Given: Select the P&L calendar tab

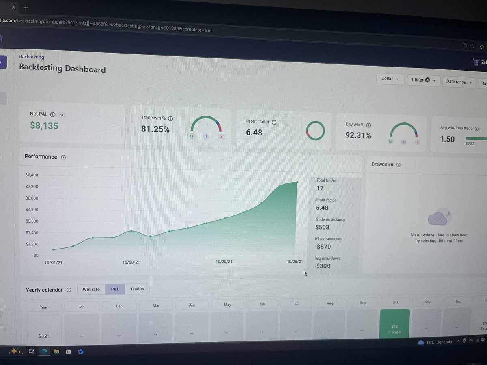Looking at the screenshot, I should (115, 289).
